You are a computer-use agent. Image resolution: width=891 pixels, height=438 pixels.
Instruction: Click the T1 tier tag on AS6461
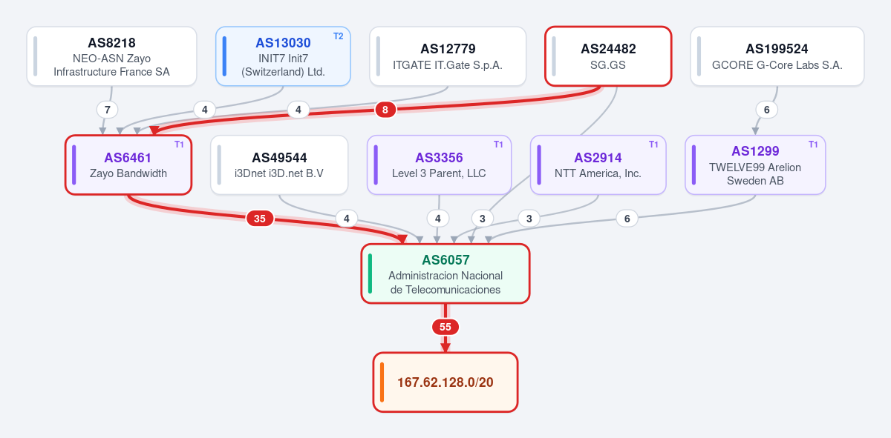tap(179, 145)
